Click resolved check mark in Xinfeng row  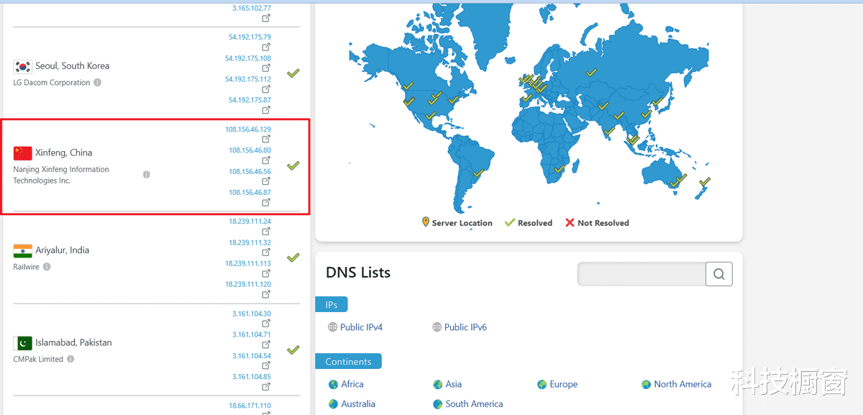click(293, 165)
